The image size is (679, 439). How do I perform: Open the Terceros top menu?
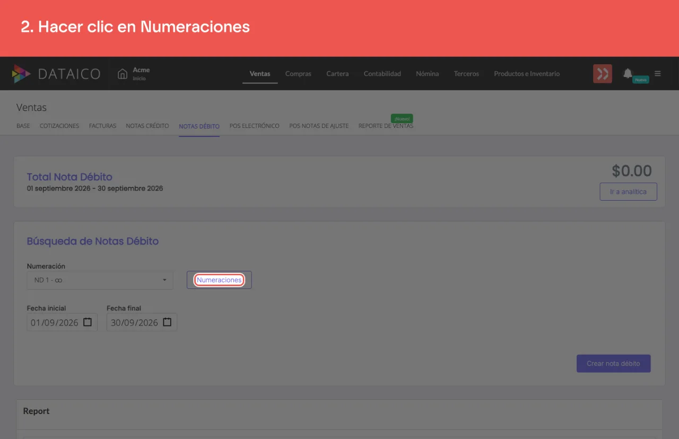point(466,74)
